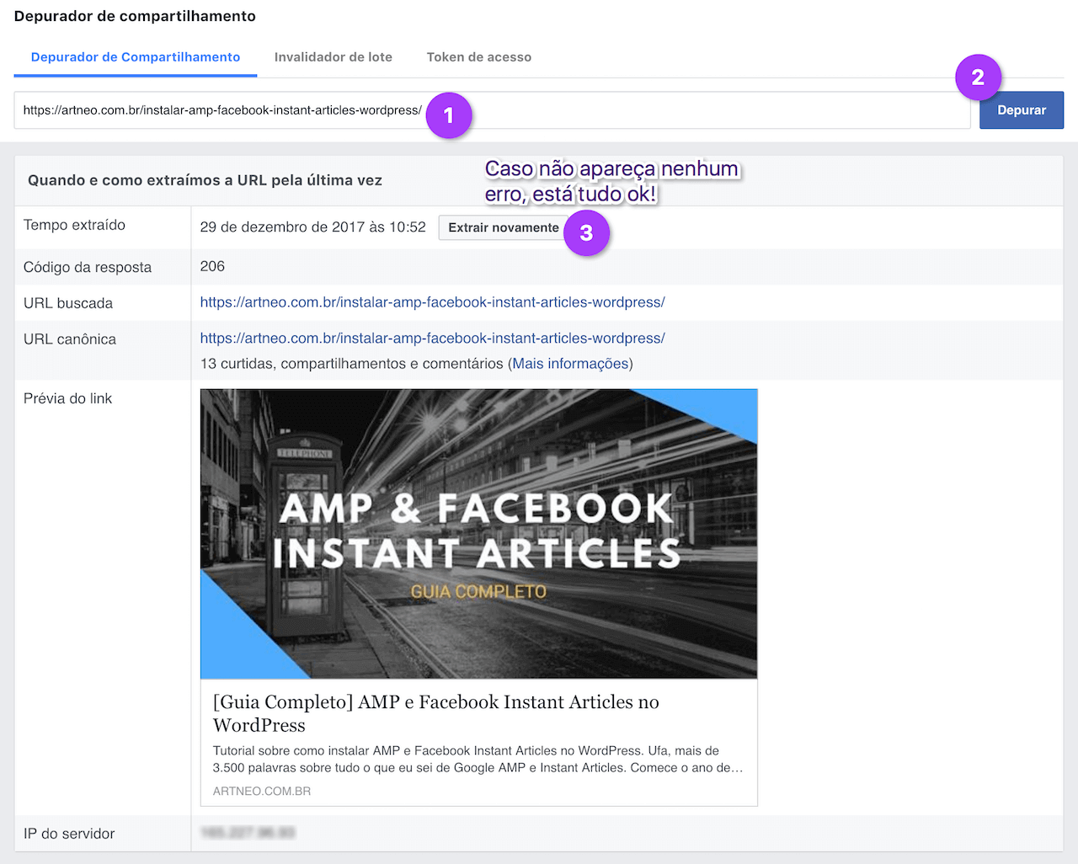Click '13 curtidas, compartilhamentos e comentários' text
This screenshot has height=864, width=1078.
click(x=352, y=364)
